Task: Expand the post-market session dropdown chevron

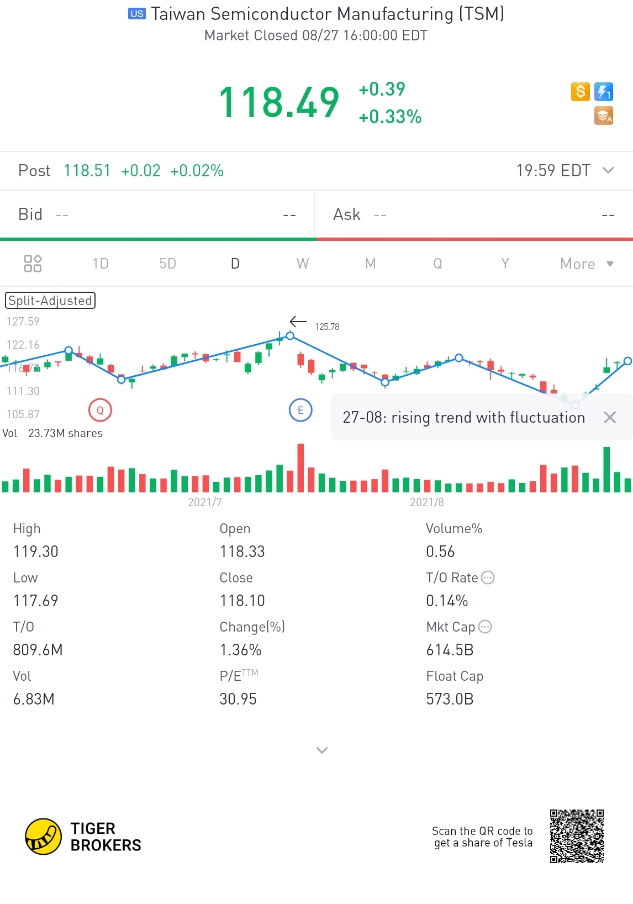Action: coord(608,170)
